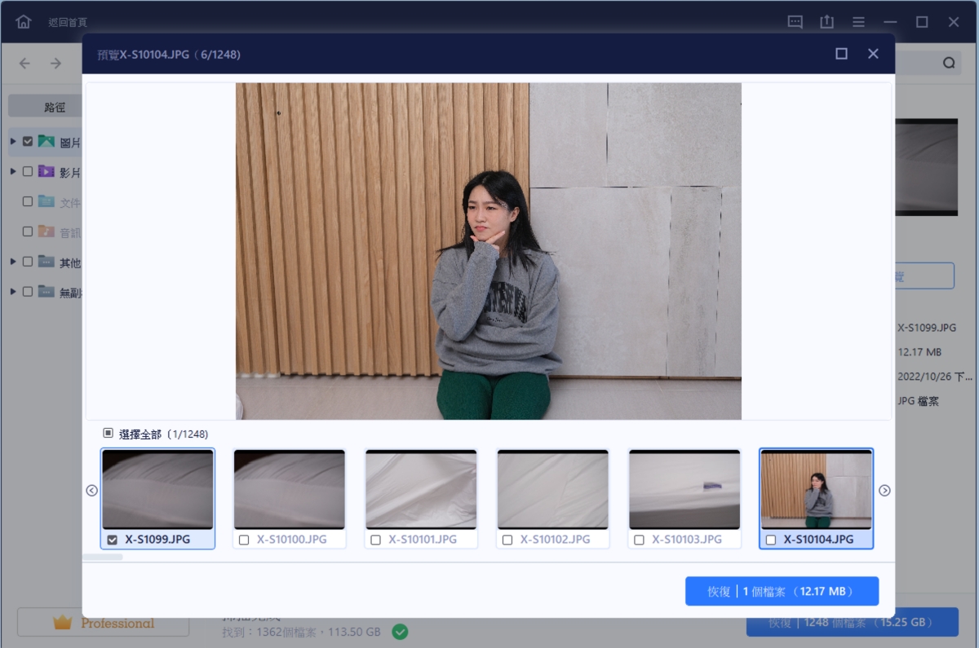Expand the 其他 folder tree node

point(13,262)
